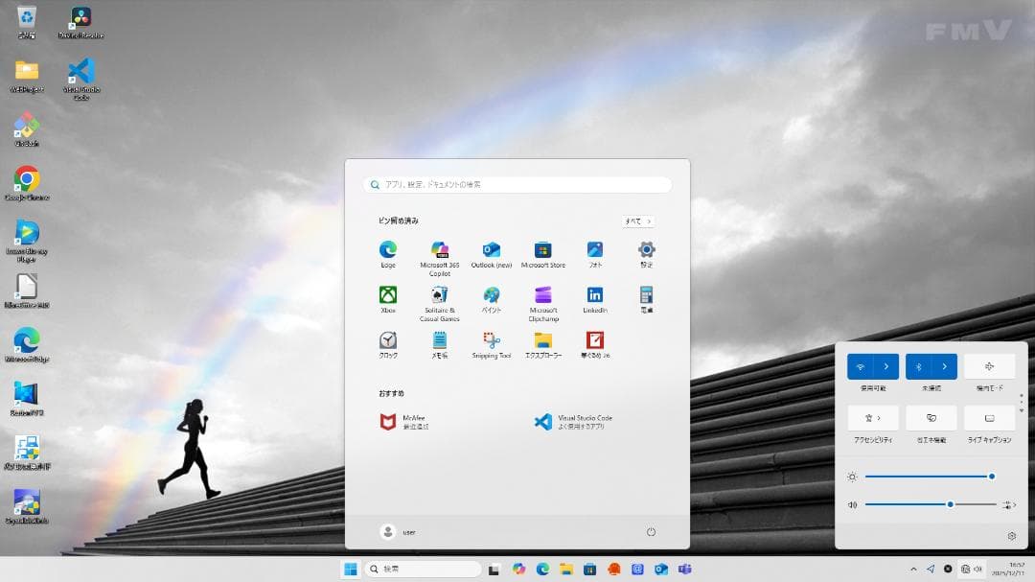Open the すべて (All apps) list

[x=636, y=221]
